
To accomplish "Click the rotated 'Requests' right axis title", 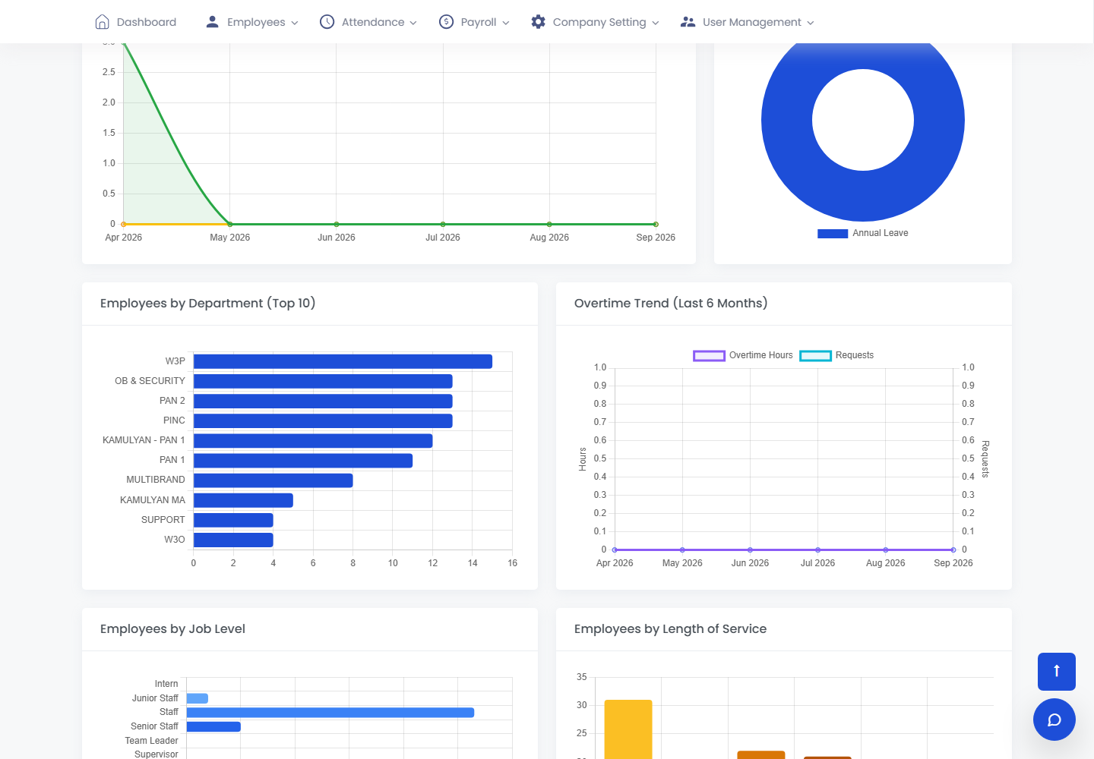I will (985, 458).
